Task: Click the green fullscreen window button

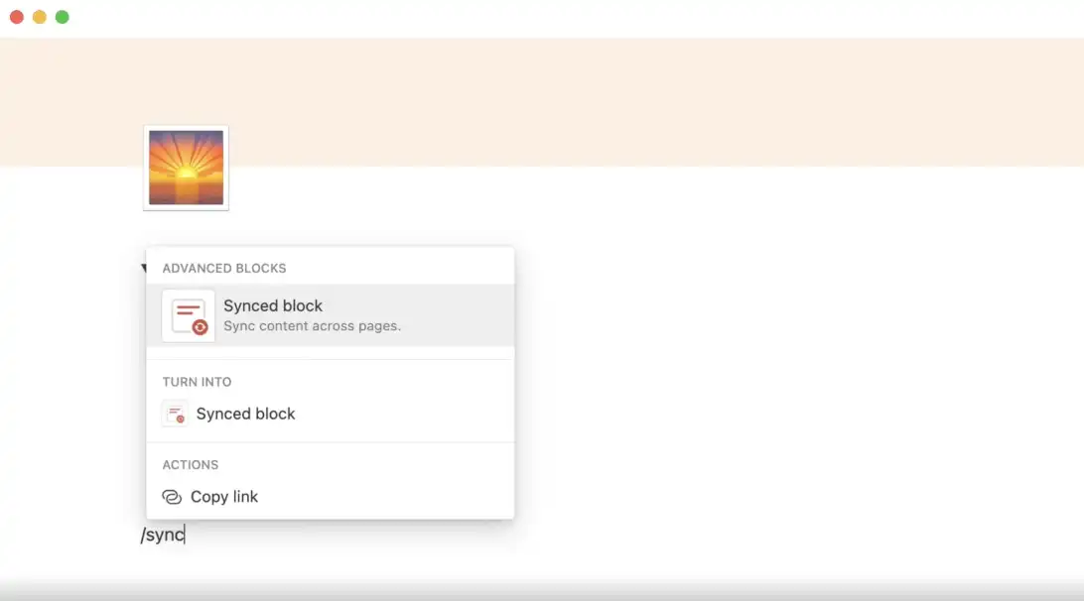Action: coord(63,17)
